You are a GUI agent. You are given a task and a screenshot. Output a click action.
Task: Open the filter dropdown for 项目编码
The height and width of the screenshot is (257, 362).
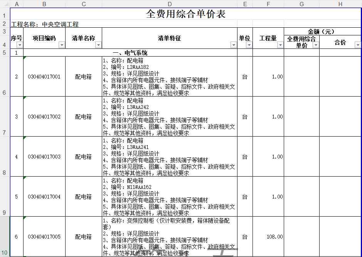click(x=62, y=45)
